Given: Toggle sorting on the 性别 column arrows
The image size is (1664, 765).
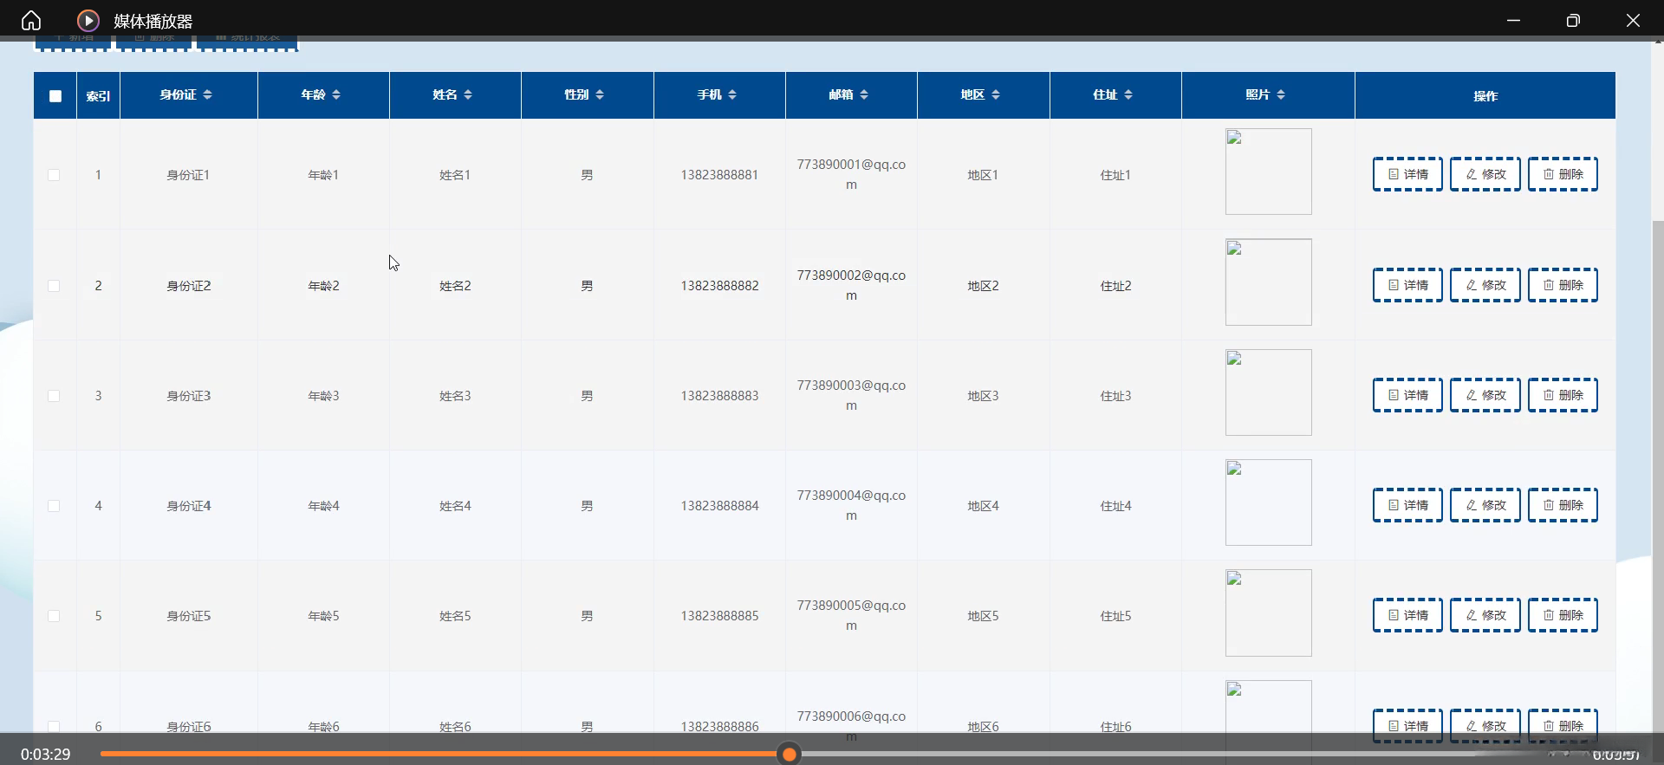Looking at the screenshot, I should 600,94.
